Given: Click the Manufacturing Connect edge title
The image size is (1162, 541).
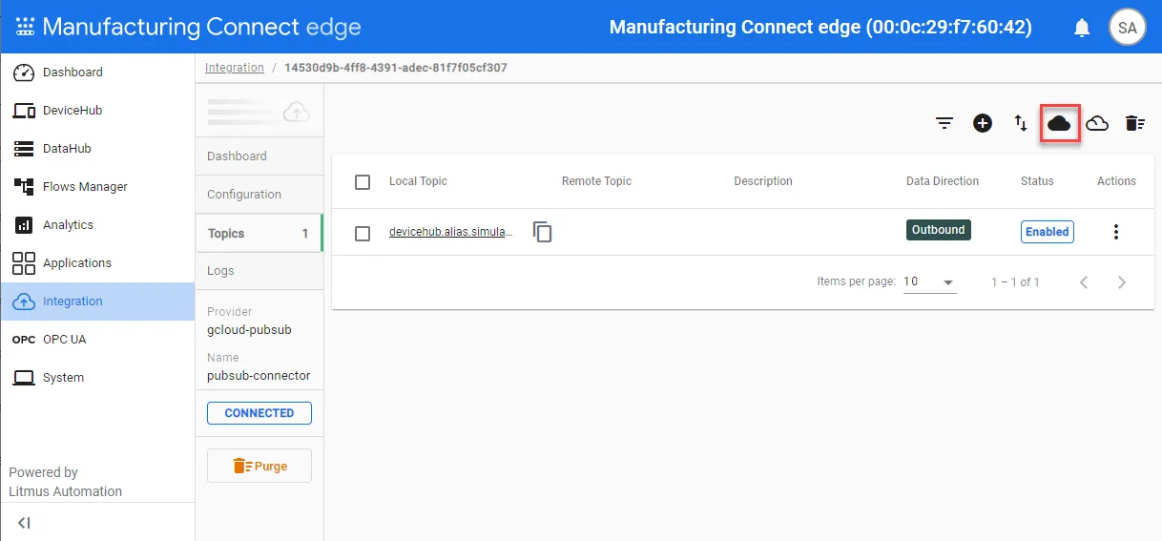Looking at the screenshot, I should pos(201,27).
